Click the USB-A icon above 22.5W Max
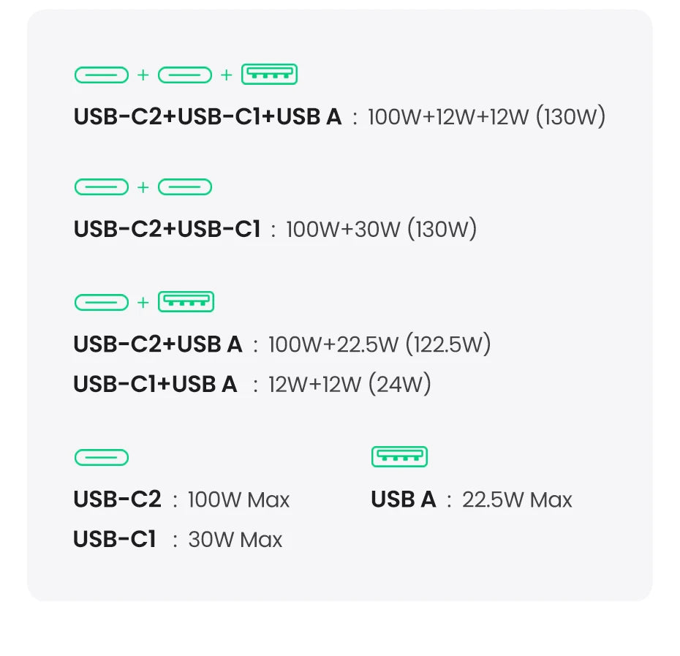This screenshot has width=680, height=656. [399, 457]
